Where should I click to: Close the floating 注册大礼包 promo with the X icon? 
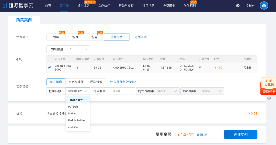(269, 98)
